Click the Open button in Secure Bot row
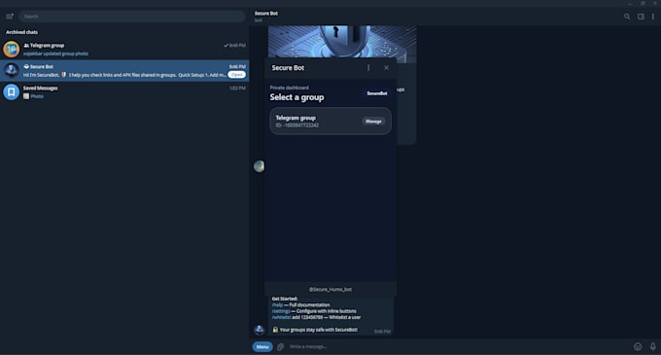This screenshot has width=661, height=355. [237, 75]
